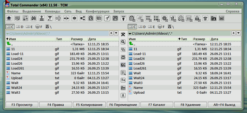
Task: Click the floppy disk save icon in the toolbar
Action: (x=221, y=18)
